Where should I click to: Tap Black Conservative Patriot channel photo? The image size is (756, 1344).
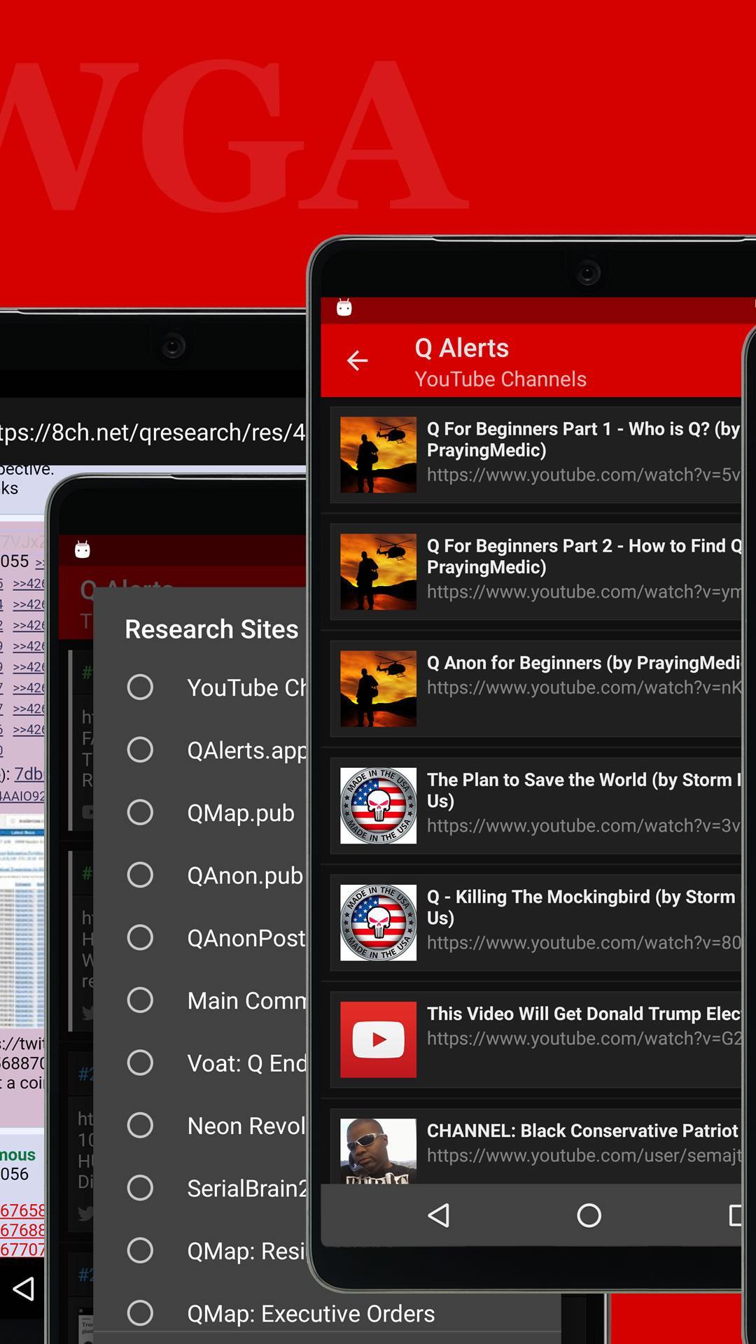click(x=378, y=1150)
